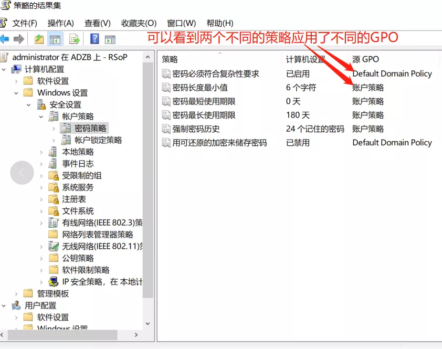
Task: Open the 文件(F) menu
Action: tap(24, 23)
